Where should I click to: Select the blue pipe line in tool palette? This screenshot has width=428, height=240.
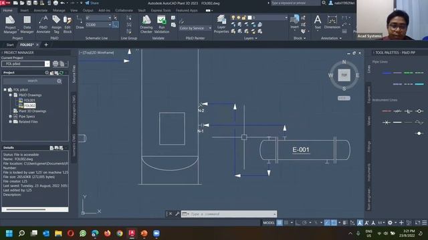[x=387, y=73]
